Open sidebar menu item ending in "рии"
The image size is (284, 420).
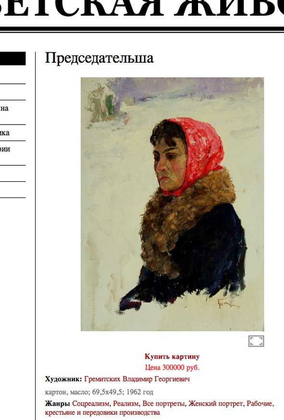5,149
